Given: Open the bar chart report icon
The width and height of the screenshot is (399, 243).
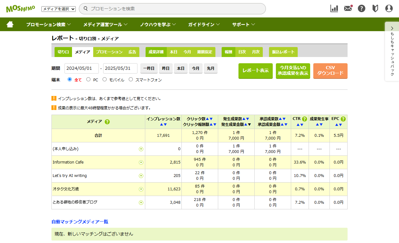Looking at the screenshot, I should (334, 8).
